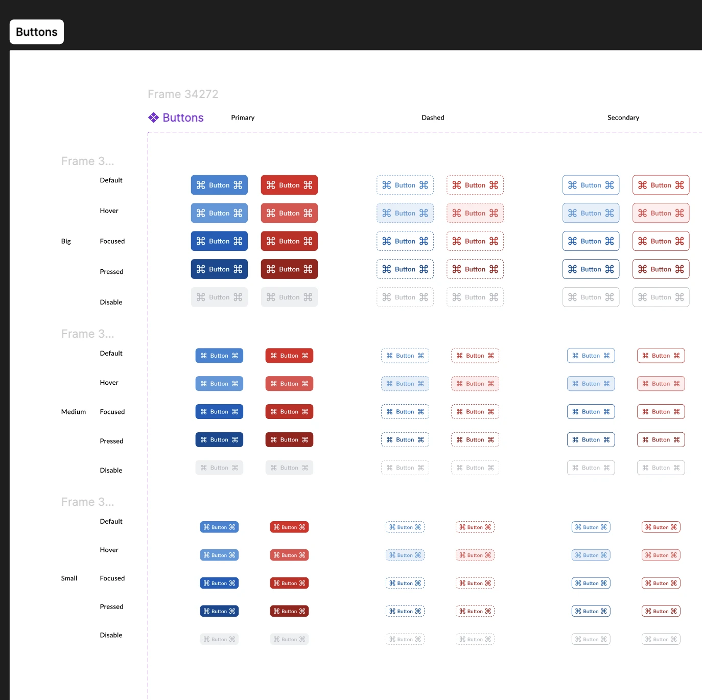Screen dimensions: 702x700
Task: Click the Big size label
Action: [66, 241]
